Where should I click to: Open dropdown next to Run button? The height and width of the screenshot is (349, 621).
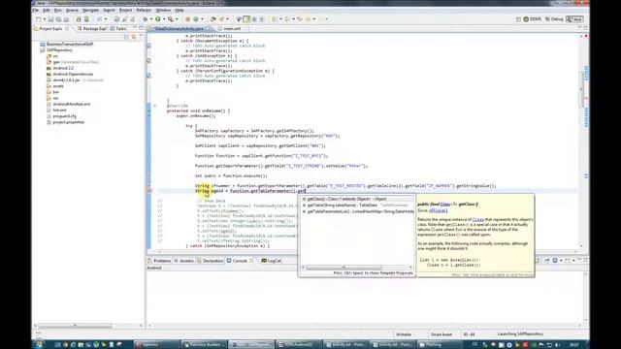tap(163, 19)
